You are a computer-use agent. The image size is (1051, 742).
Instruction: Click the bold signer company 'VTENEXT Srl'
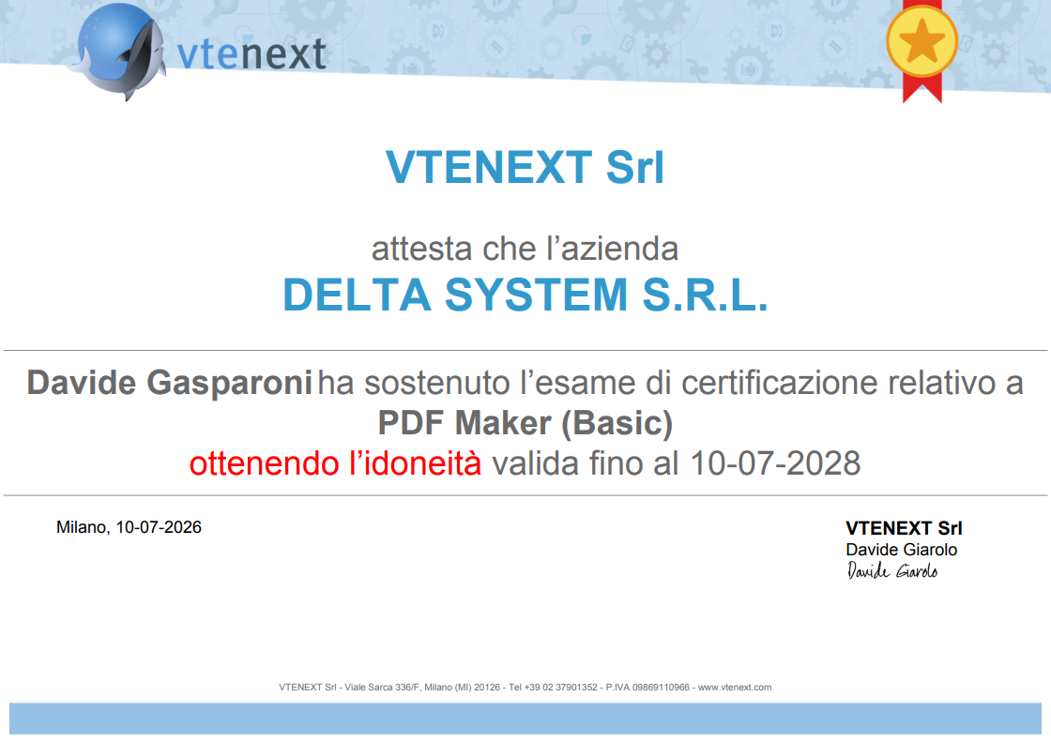click(904, 528)
